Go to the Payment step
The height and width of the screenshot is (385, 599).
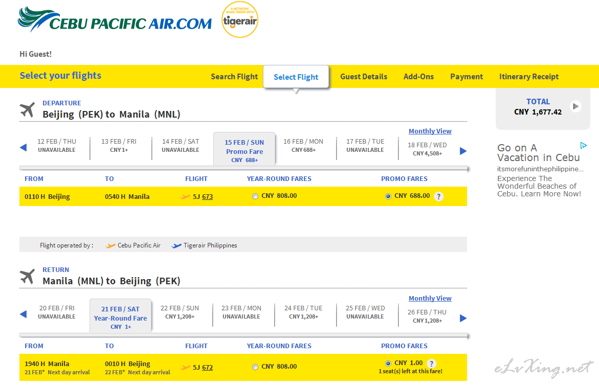pos(467,77)
